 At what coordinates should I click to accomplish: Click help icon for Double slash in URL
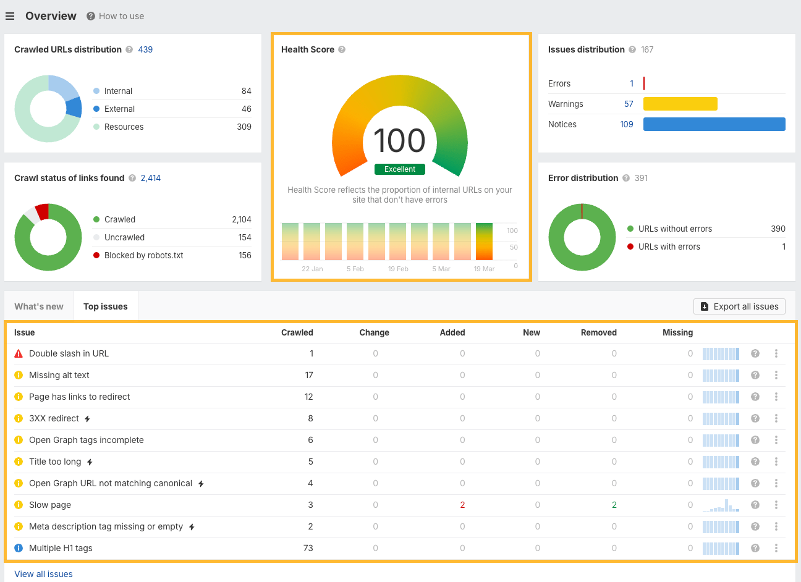coord(755,353)
